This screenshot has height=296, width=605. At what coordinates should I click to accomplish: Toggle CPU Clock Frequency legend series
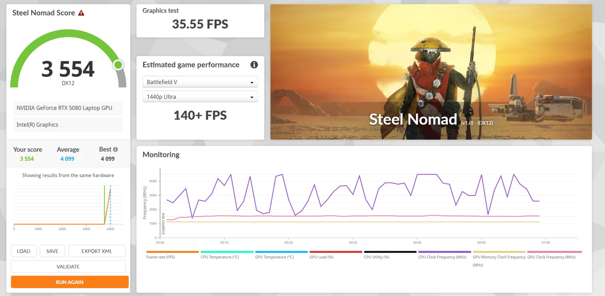click(442, 257)
